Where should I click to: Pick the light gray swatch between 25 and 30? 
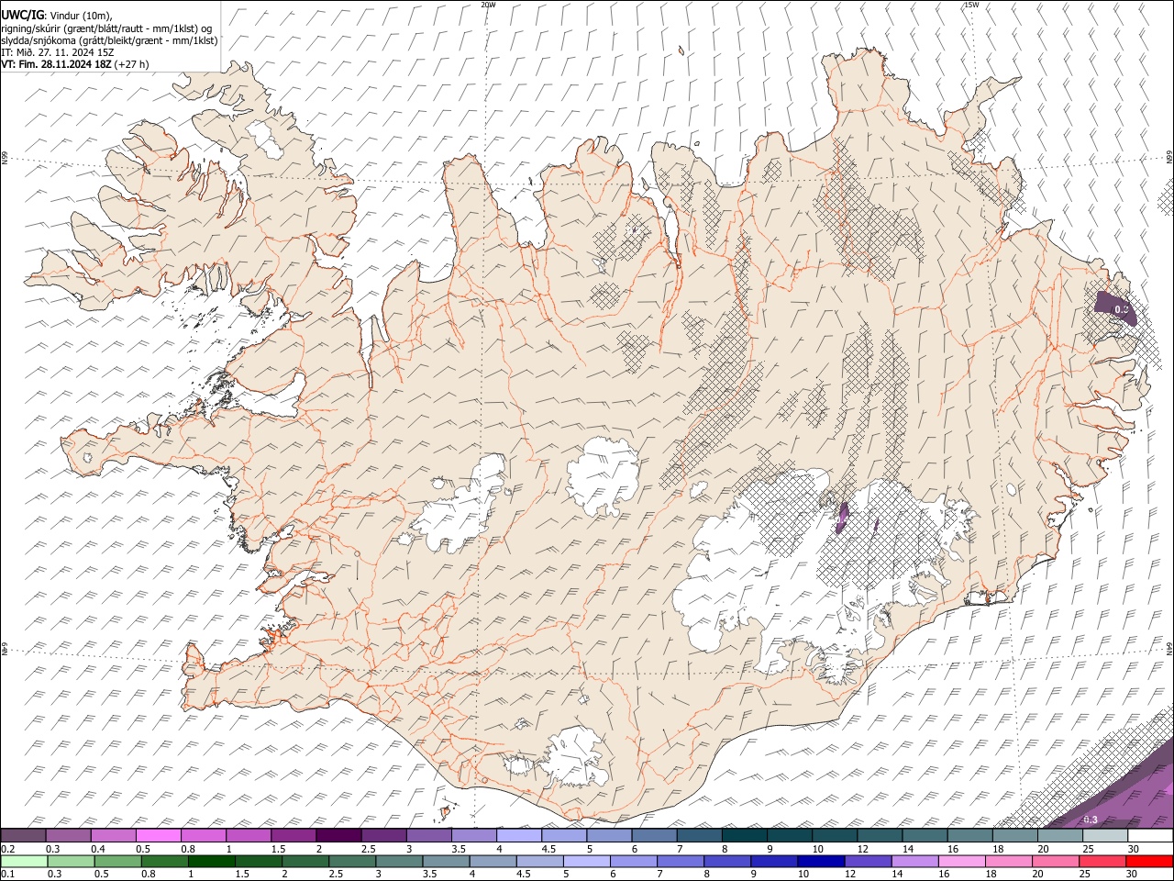[1104, 835]
